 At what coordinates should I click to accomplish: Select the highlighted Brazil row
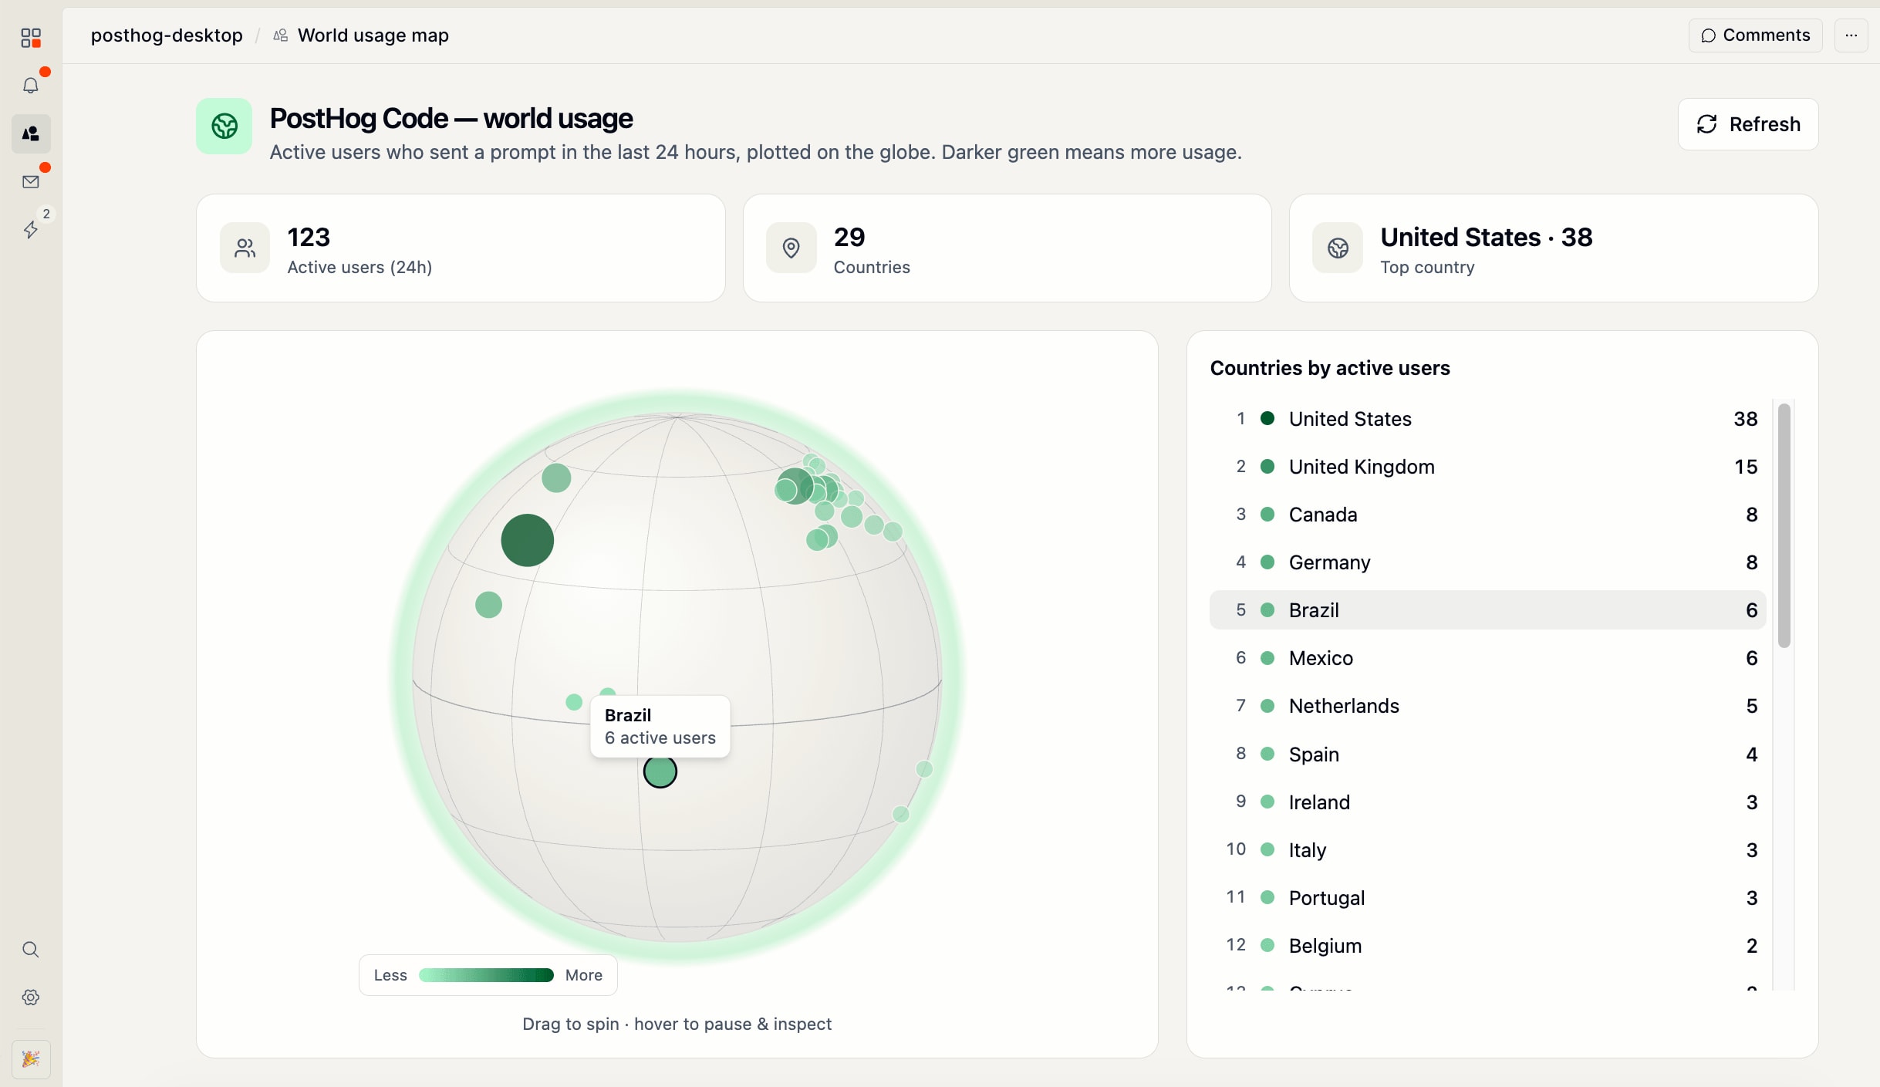pos(1487,610)
